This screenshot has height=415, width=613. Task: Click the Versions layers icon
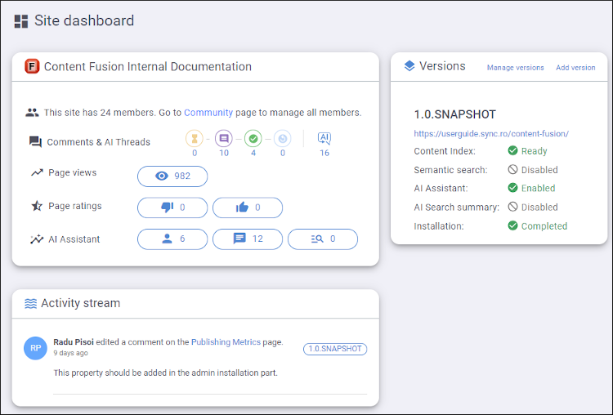click(x=409, y=66)
